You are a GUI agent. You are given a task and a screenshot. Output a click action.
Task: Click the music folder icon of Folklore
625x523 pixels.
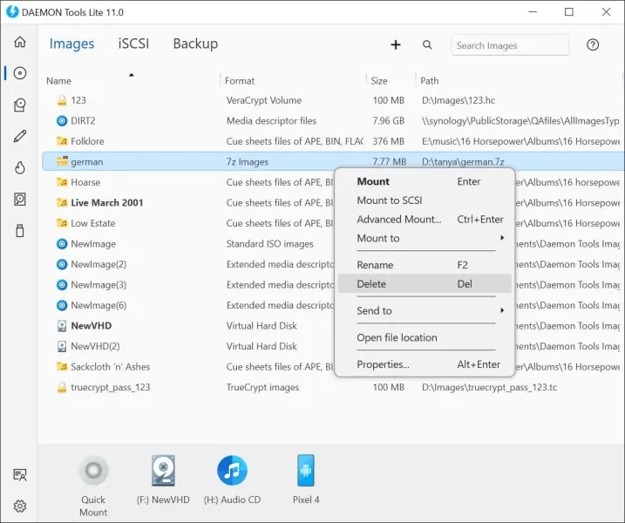click(62, 141)
